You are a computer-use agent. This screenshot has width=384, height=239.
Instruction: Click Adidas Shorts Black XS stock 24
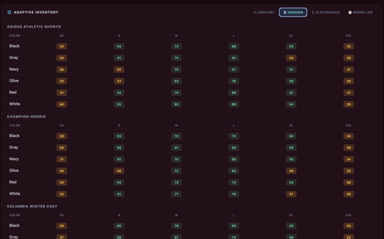point(61,46)
